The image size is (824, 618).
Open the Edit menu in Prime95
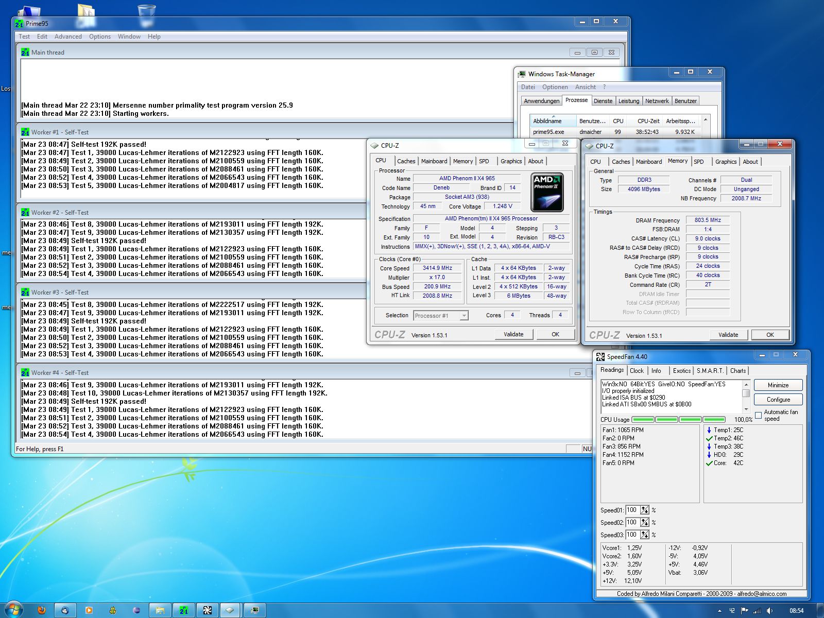click(x=42, y=37)
